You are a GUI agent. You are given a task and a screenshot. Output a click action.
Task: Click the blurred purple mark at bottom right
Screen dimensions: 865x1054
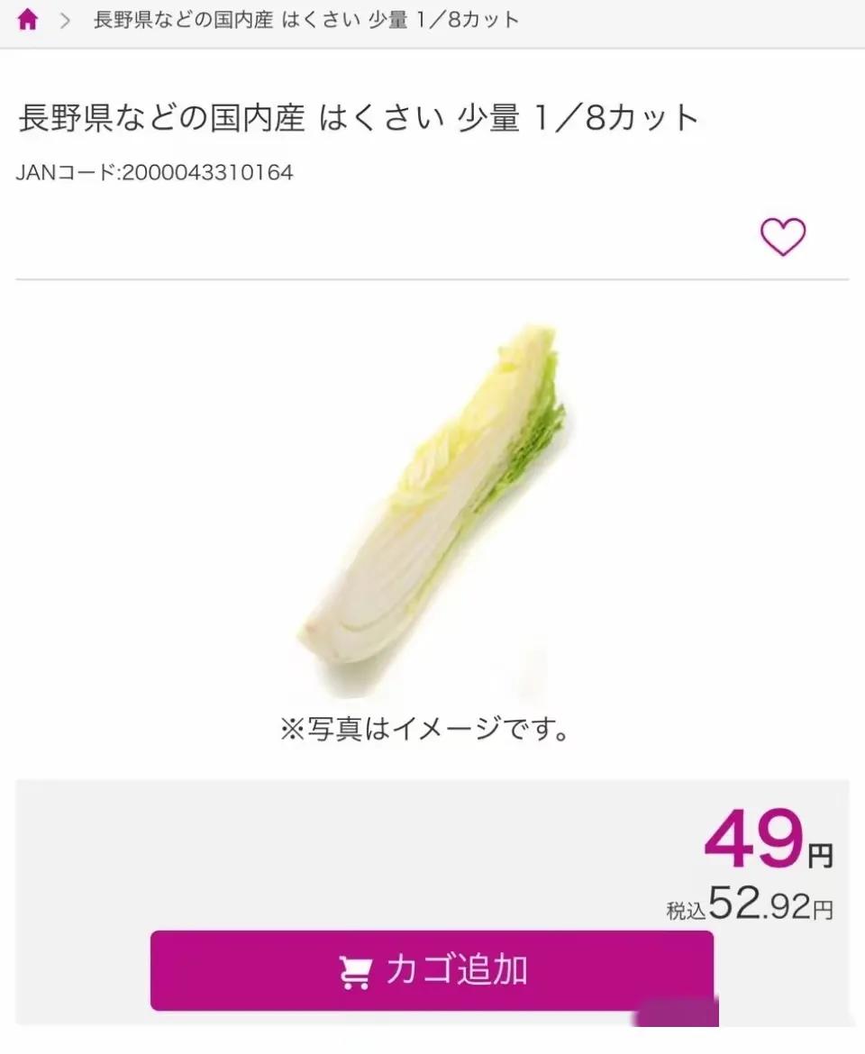tap(676, 1013)
